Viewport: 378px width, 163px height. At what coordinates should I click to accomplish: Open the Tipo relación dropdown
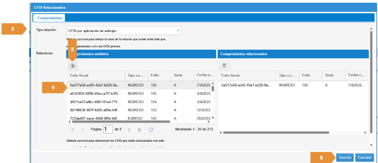click(x=179, y=31)
